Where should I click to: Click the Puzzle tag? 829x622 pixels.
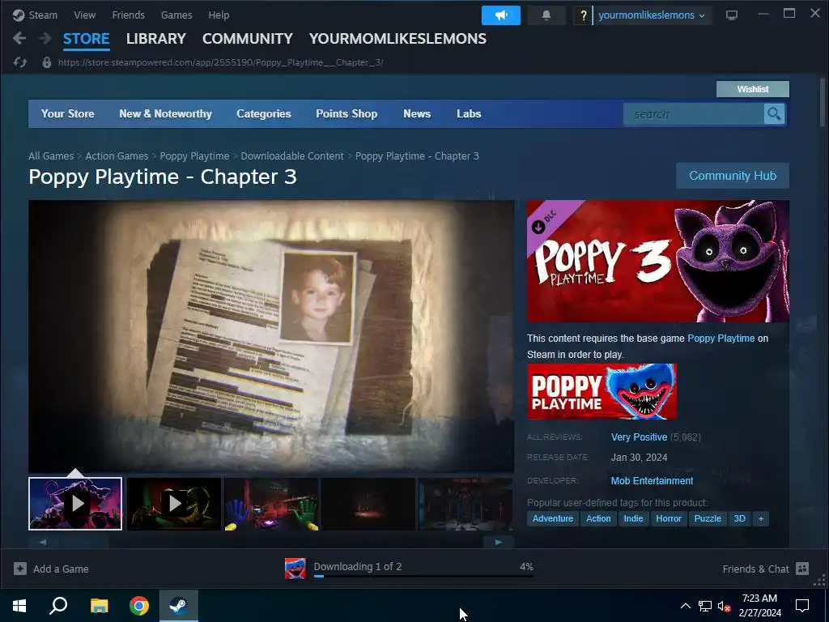708,518
